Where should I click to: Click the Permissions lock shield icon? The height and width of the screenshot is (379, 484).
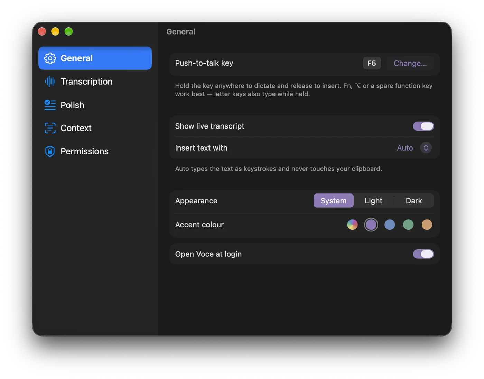coord(50,151)
